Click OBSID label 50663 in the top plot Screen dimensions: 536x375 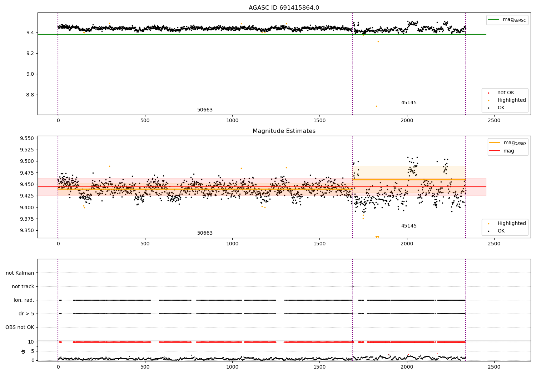click(205, 110)
